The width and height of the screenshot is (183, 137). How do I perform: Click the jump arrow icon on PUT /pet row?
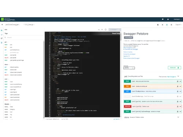click(180, 86)
